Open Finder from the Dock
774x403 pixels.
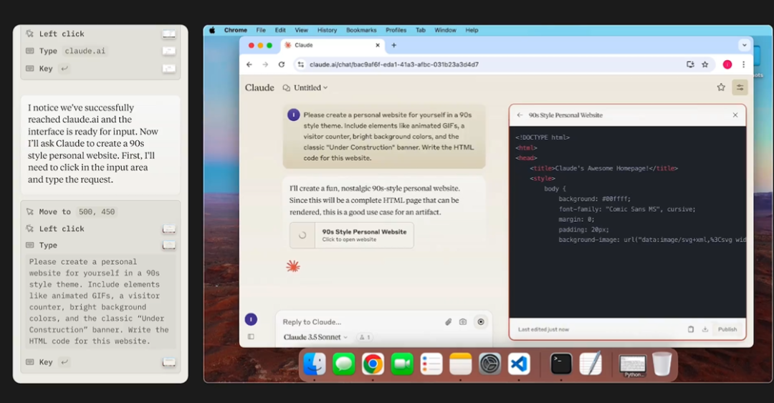[315, 364]
